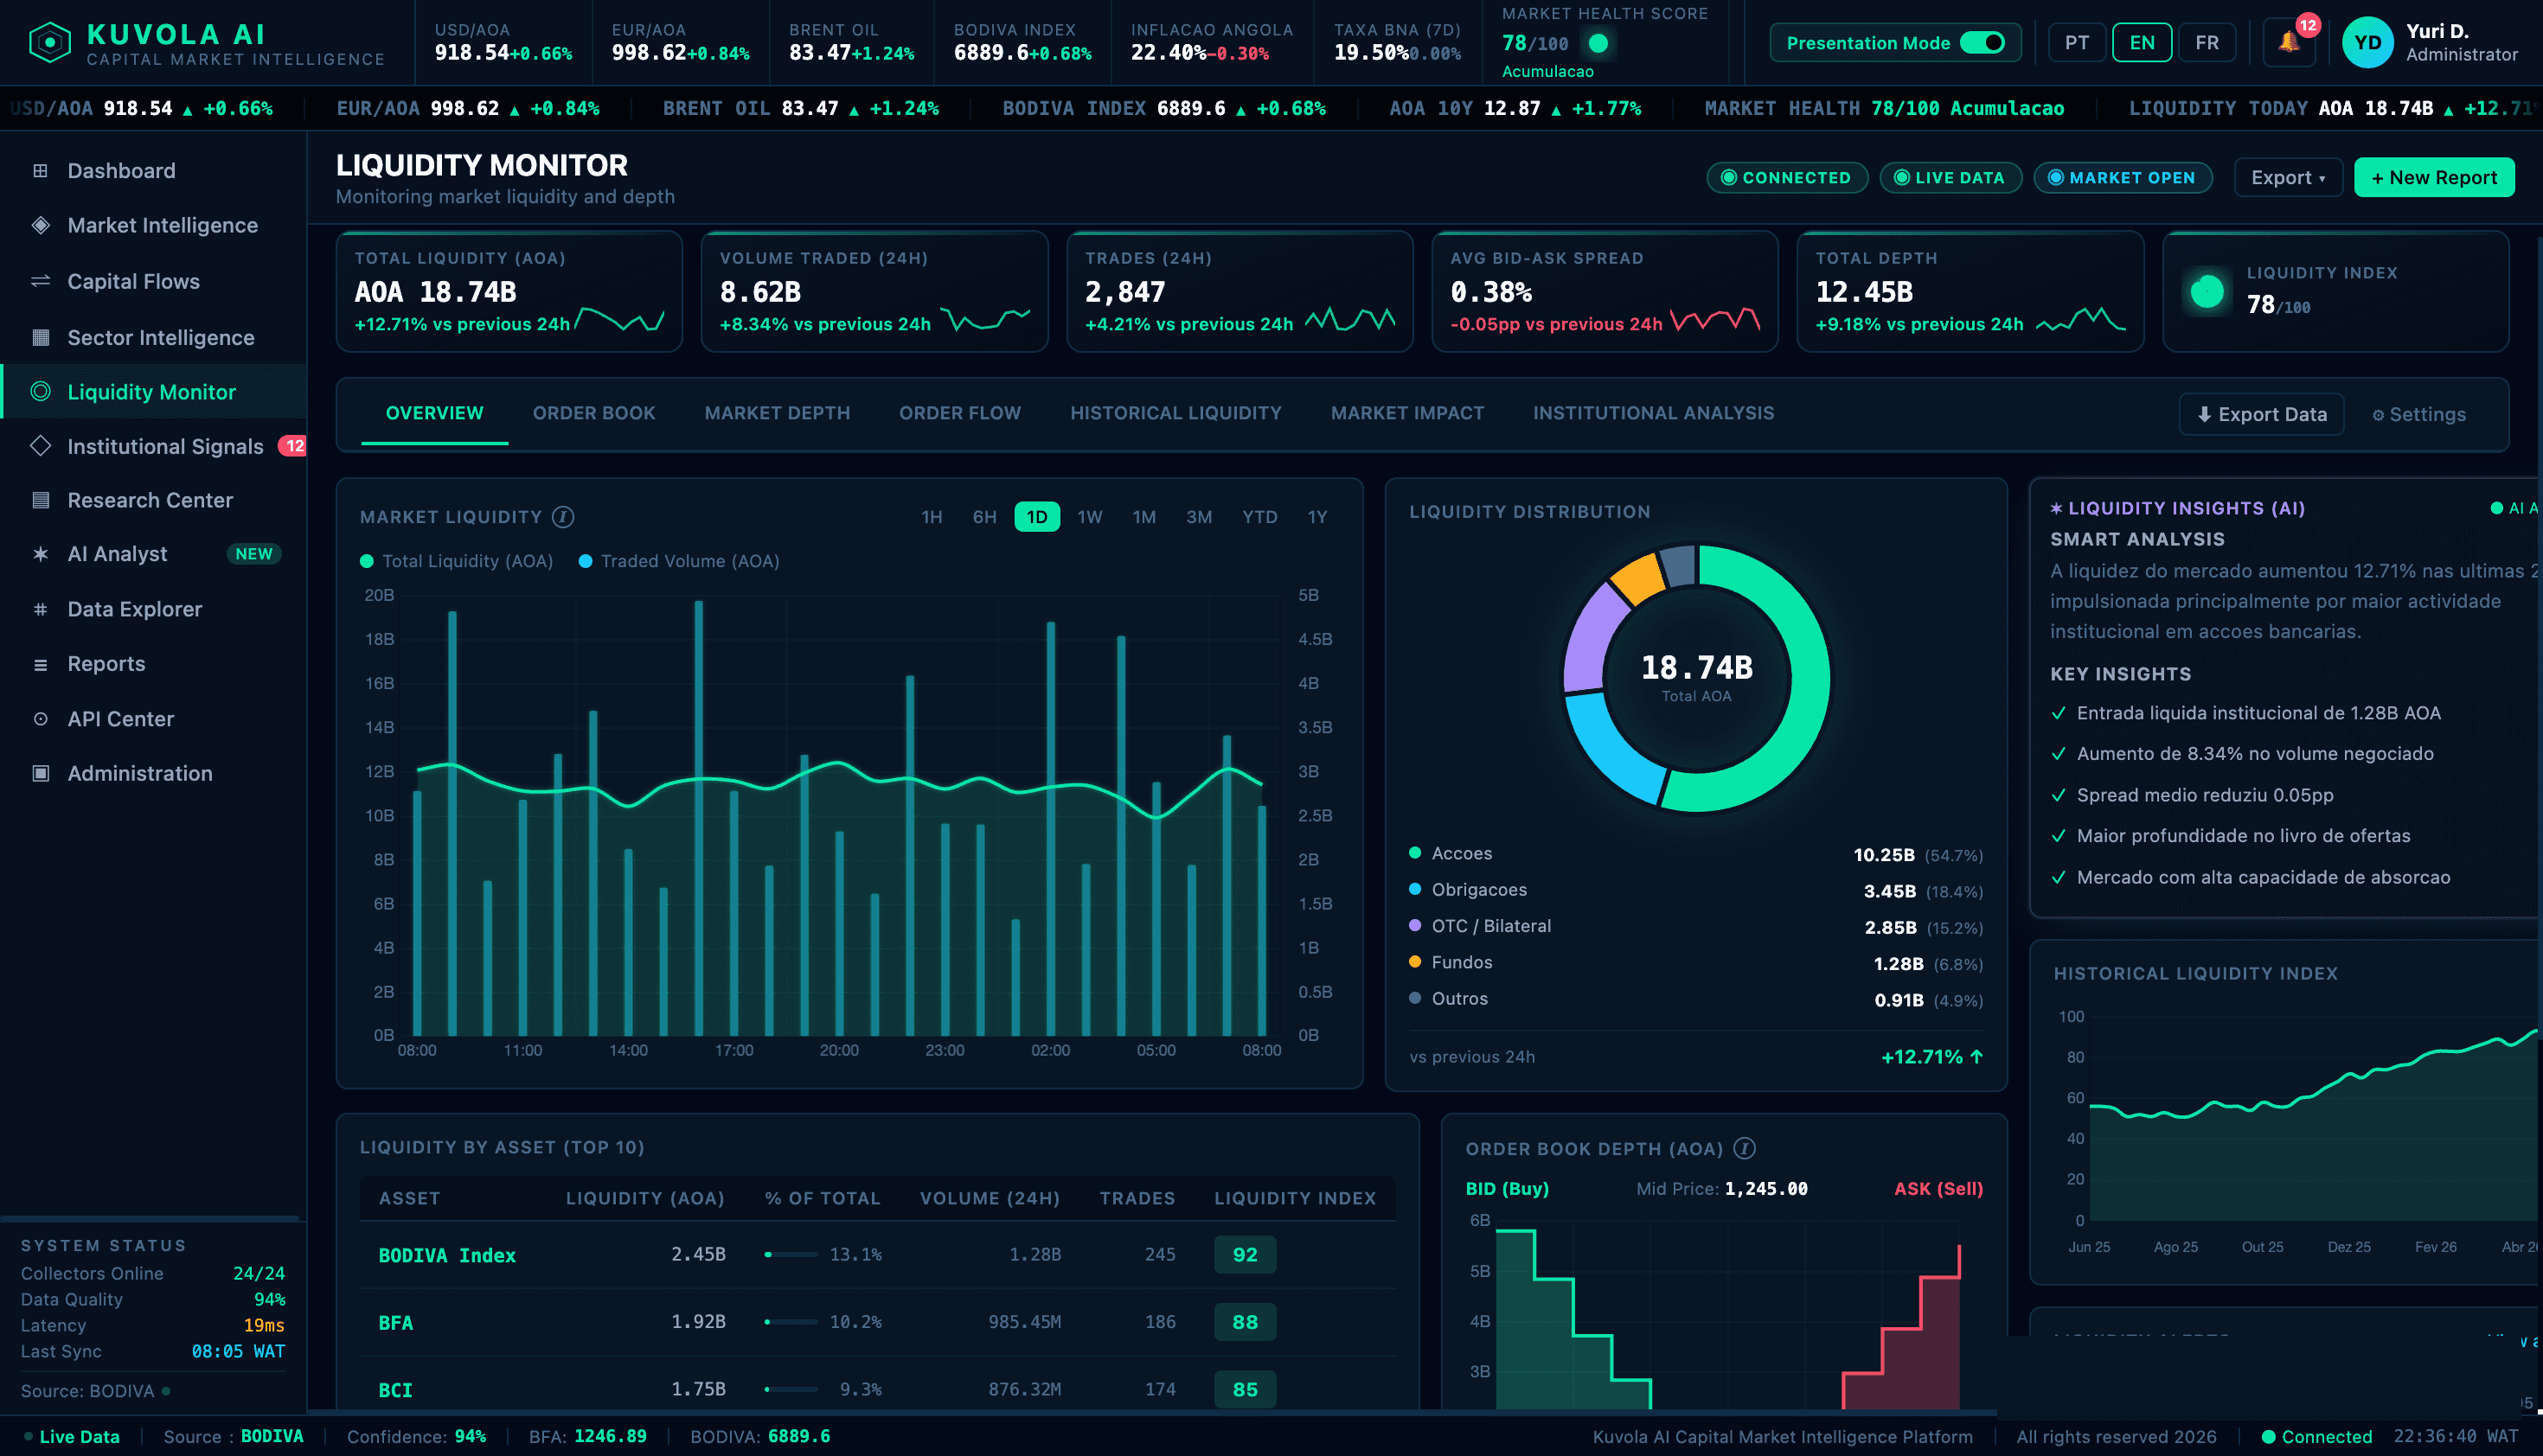2543x1456 pixels.
Task: Click the Market Liquidity info icon
Action: click(563, 517)
